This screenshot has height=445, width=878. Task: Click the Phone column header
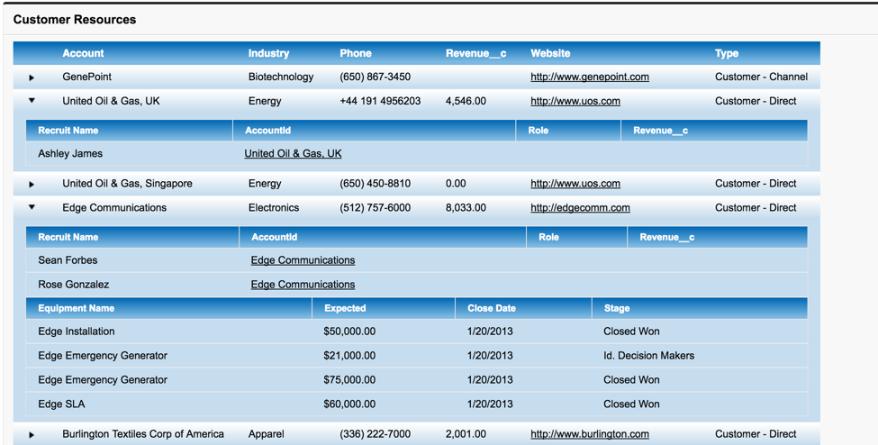pyautogui.click(x=356, y=53)
